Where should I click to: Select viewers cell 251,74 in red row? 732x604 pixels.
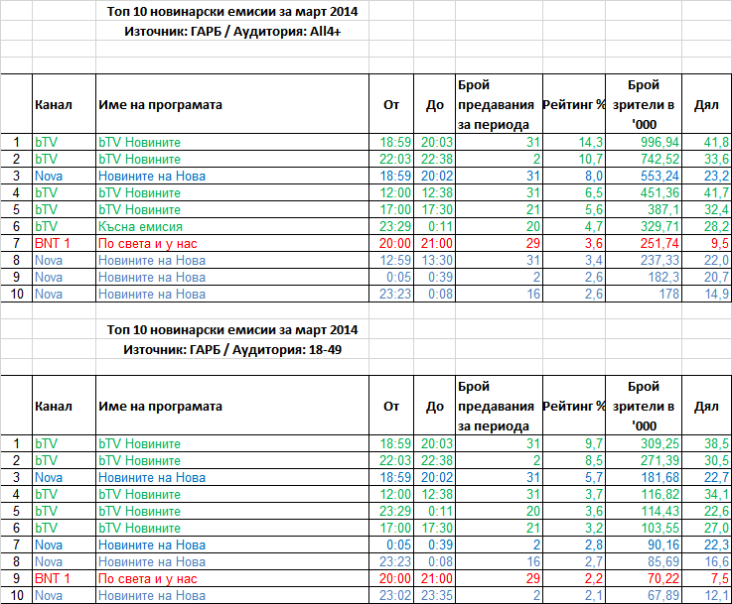659,243
